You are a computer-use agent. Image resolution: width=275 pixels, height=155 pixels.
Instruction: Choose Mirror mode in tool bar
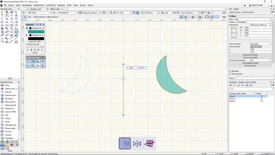coord(25,17)
